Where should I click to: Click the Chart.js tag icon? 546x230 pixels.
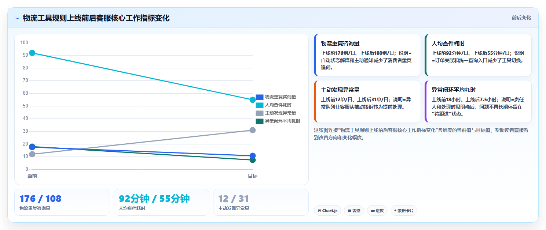319,211
